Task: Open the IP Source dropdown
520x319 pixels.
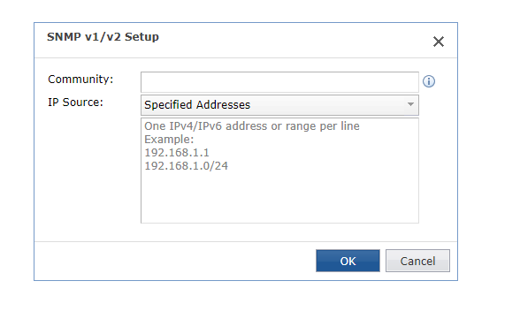Action: (x=279, y=105)
